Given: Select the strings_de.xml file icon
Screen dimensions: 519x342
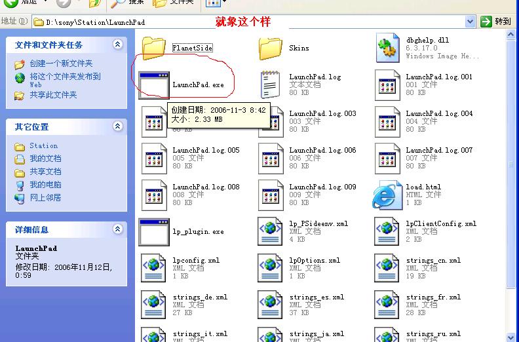Looking at the screenshot, I should (x=153, y=305).
